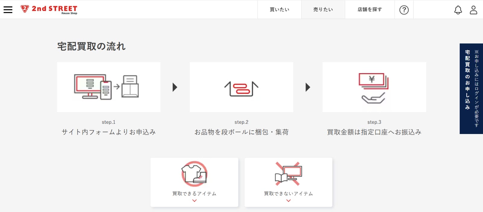This screenshot has height=212, width=483.
Task: Expand 買取できないアイテム chevron
Action: click(288, 201)
